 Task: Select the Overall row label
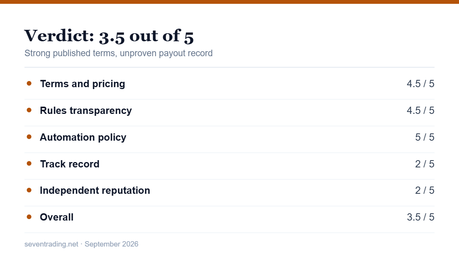57,217
